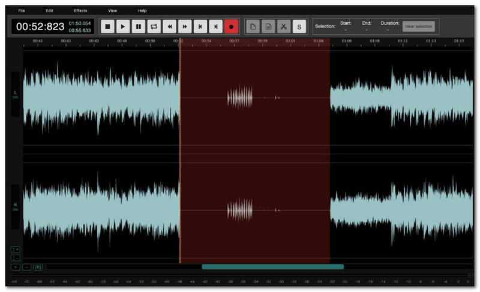This screenshot has height=292, width=480.
Task: Jump to start of track
Action: pos(200,26)
